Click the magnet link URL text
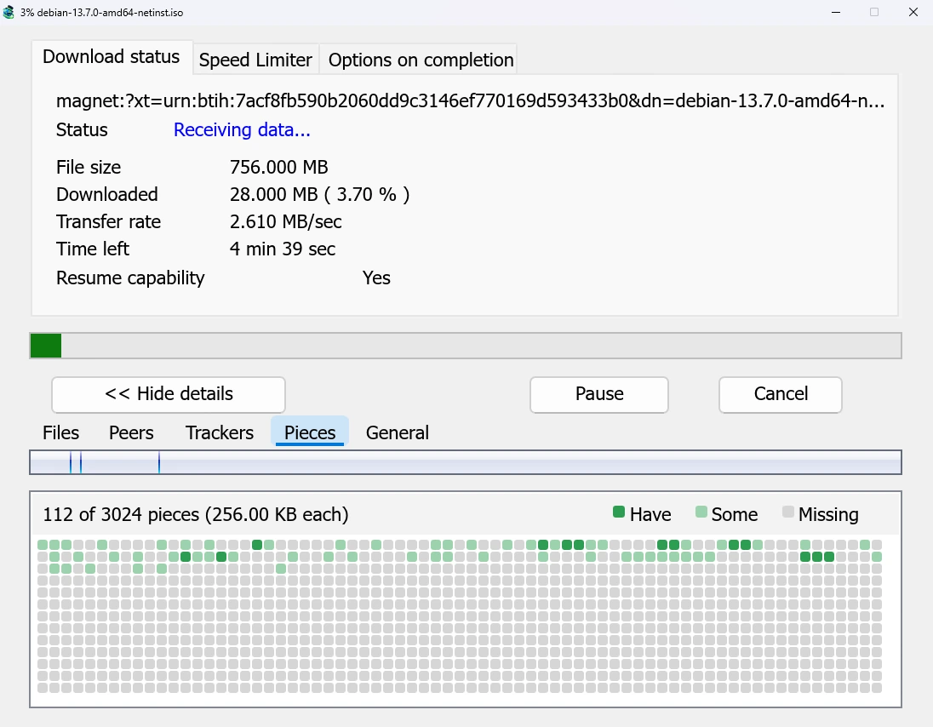 click(470, 101)
